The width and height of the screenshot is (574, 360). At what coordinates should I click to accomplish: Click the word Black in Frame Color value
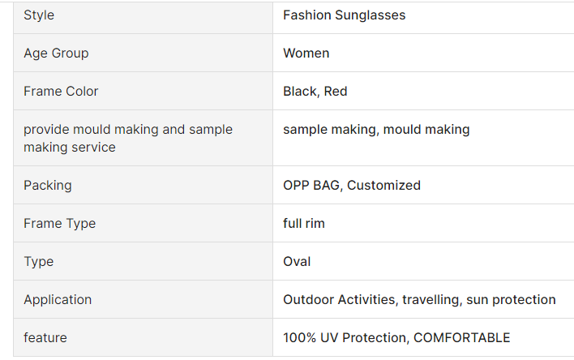[x=300, y=92]
